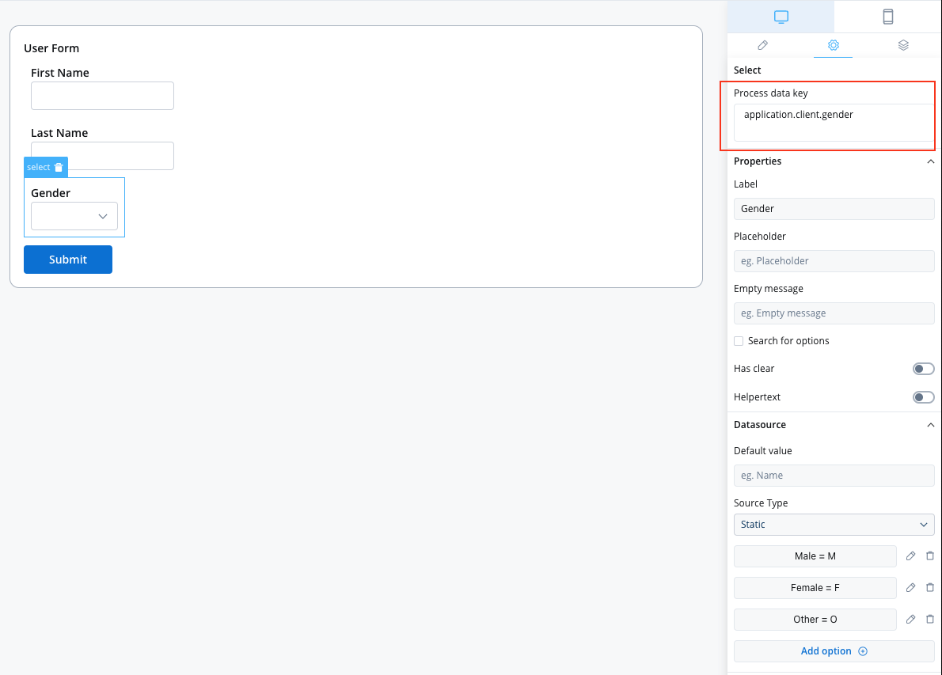Open the Gender dropdown in the form
The image size is (942, 675).
pos(74,216)
